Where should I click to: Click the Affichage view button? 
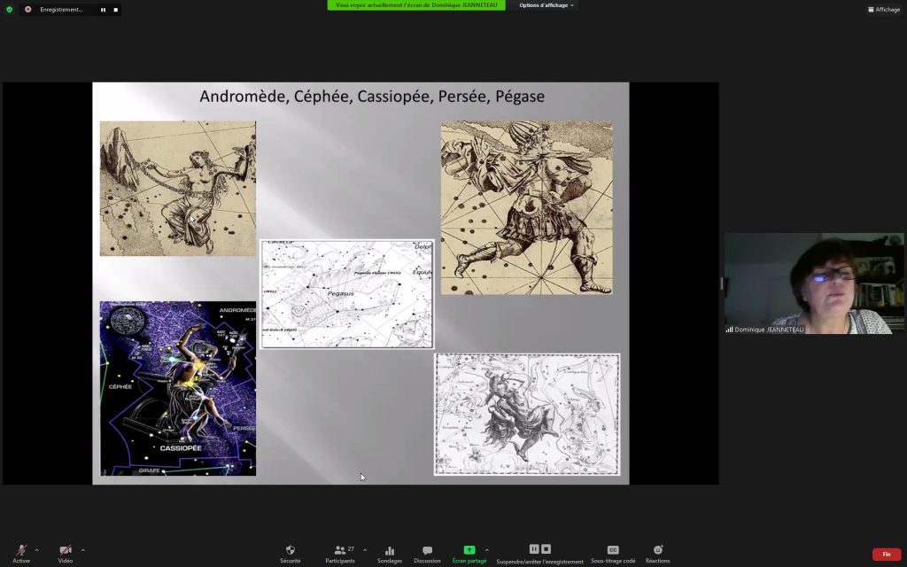pos(884,9)
